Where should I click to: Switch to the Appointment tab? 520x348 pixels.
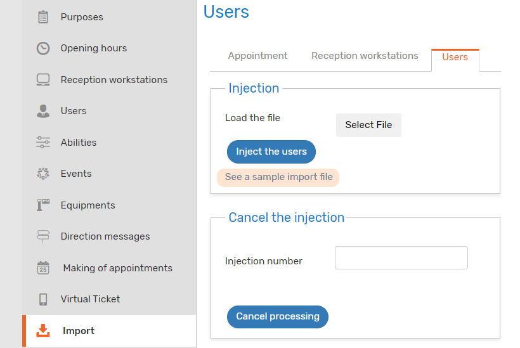[257, 56]
